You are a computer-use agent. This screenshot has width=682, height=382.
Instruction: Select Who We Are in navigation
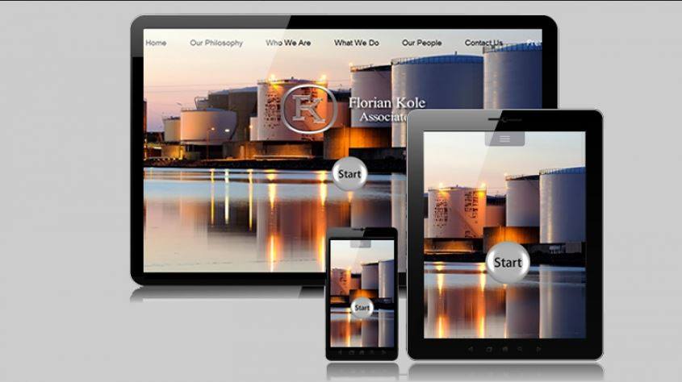point(288,43)
